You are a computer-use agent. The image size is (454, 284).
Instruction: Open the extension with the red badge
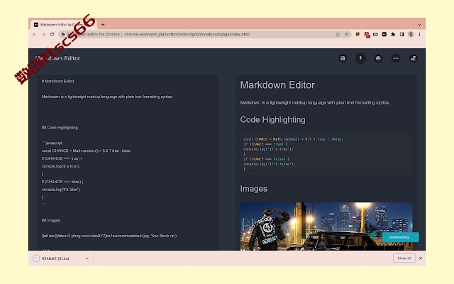pos(367,35)
